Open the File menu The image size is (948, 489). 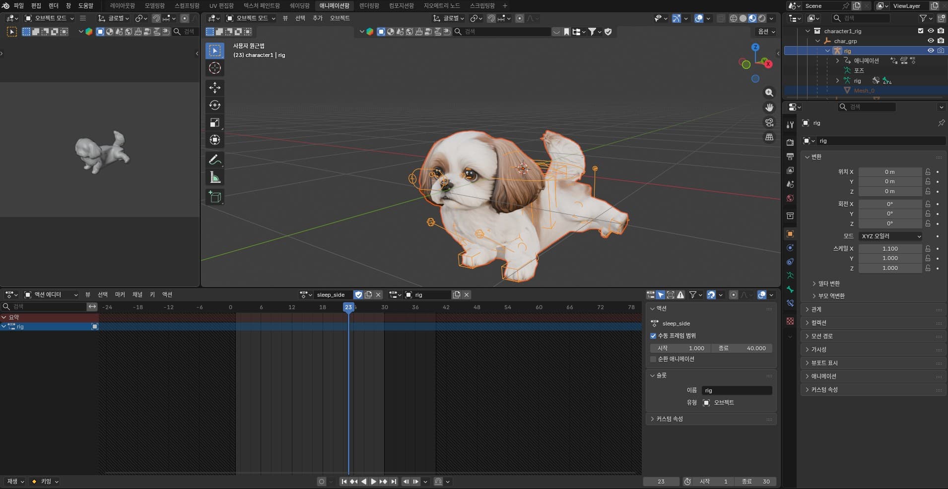click(x=19, y=6)
